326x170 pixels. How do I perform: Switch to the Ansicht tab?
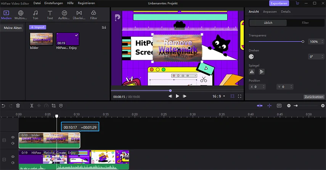[254, 12]
